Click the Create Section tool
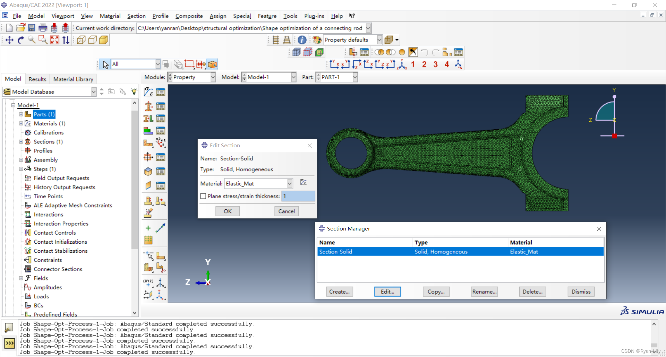Screen dimensions: 666x357 [148, 106]
